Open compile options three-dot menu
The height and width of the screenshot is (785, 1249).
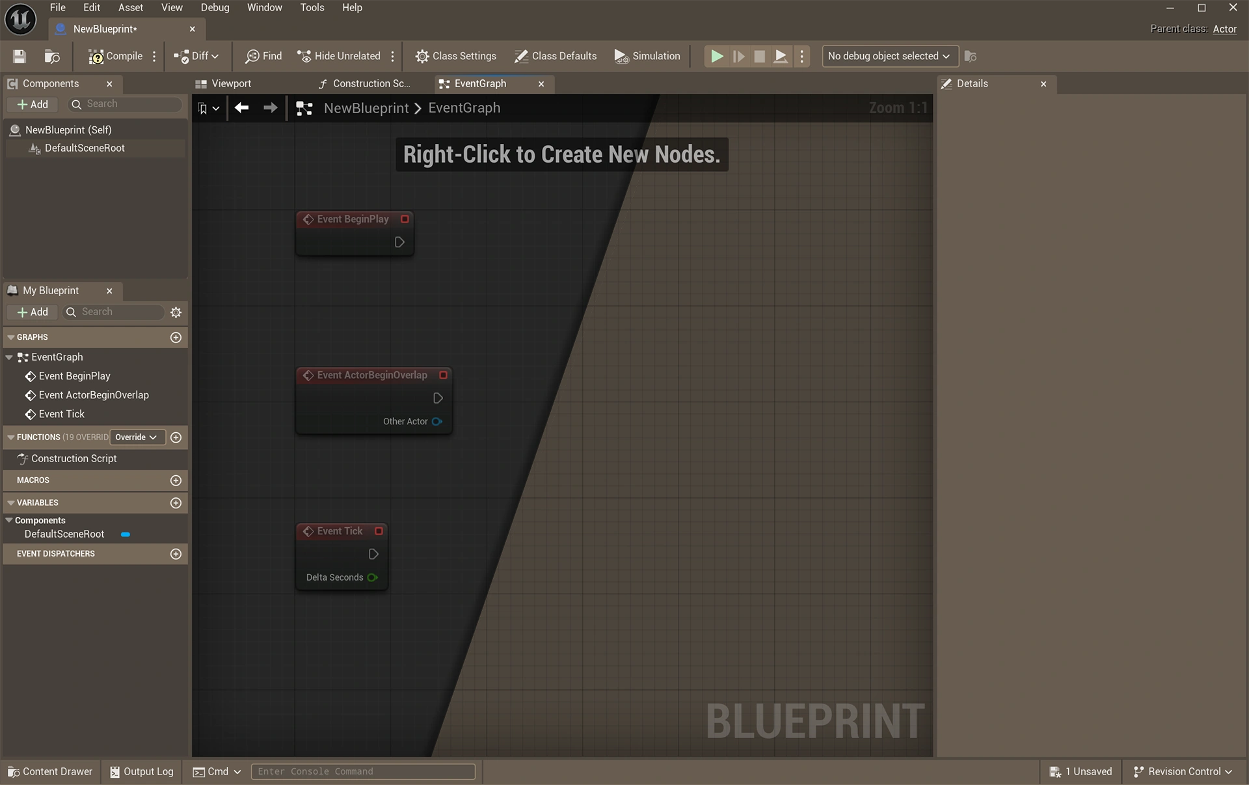154,57
